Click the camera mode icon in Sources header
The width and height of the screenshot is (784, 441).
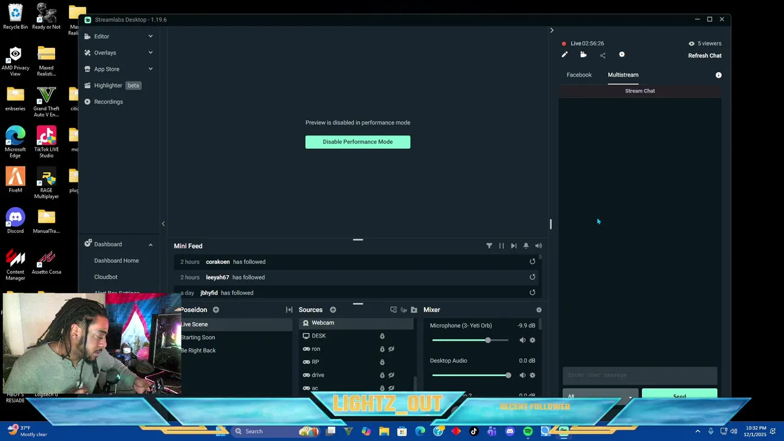404,310
